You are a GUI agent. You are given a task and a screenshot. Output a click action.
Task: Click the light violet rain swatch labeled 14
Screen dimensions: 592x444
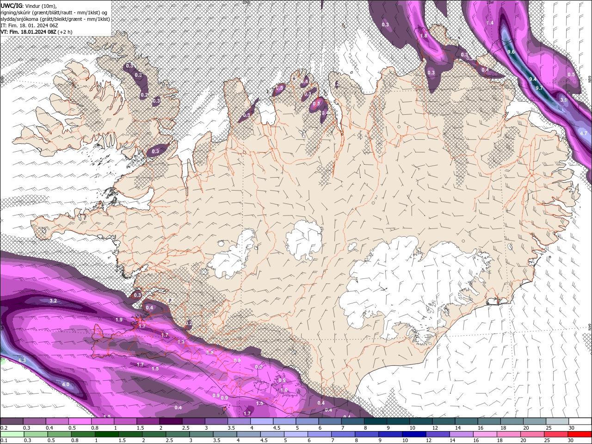pos(461,434)
